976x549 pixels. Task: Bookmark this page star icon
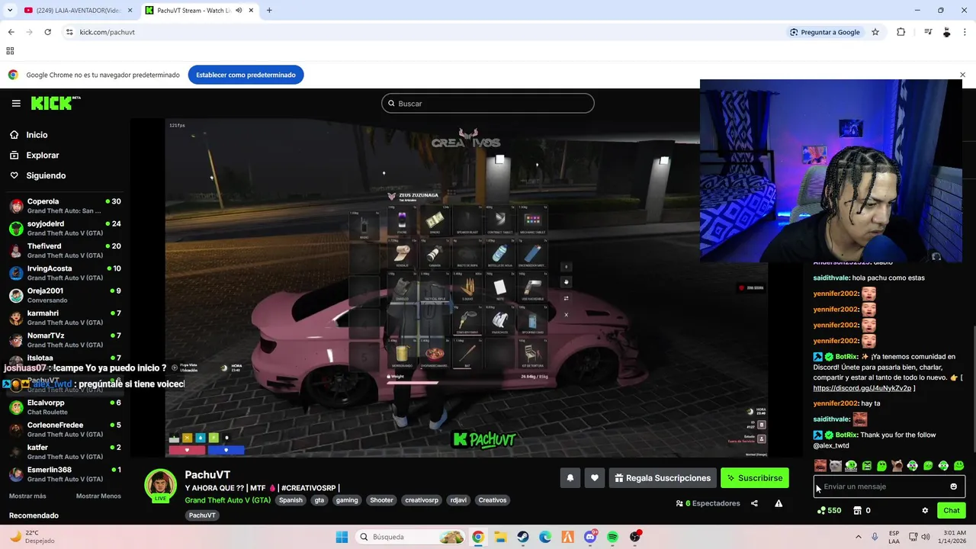(x=875, y=32)
